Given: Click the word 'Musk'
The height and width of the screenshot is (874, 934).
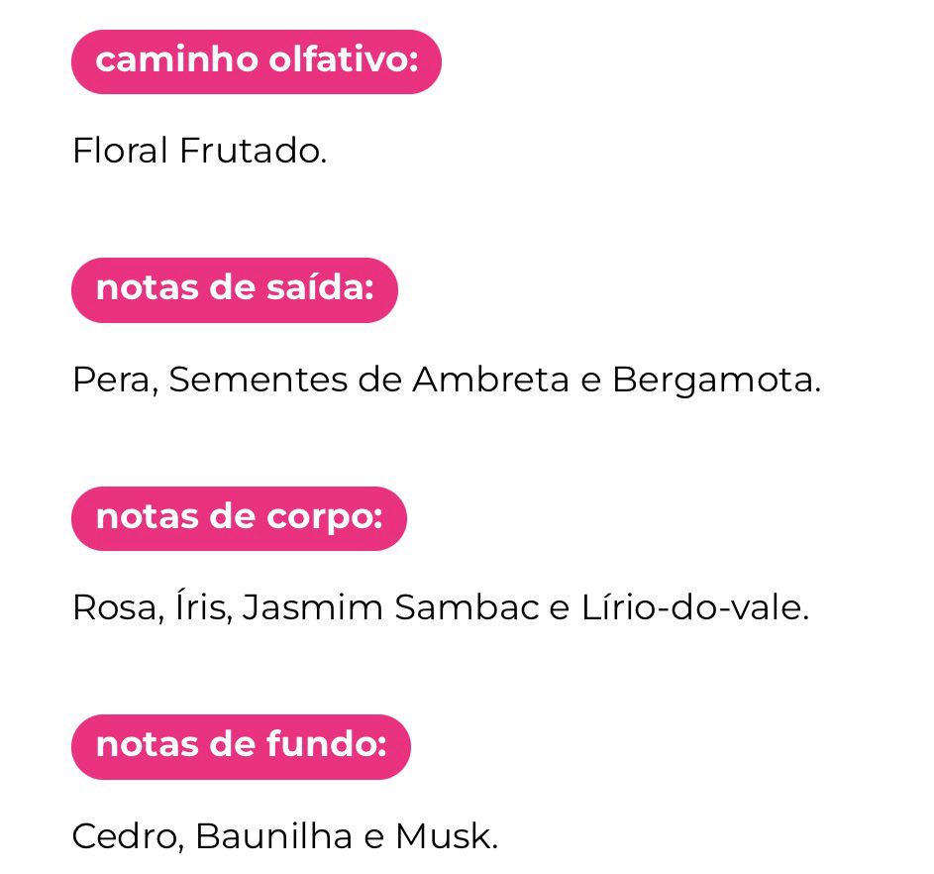Looking at the screenshot, I should click(x=443, y=836).
